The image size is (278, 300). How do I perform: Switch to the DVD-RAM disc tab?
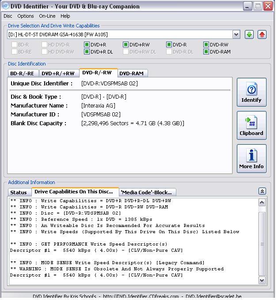click(133, 73)
